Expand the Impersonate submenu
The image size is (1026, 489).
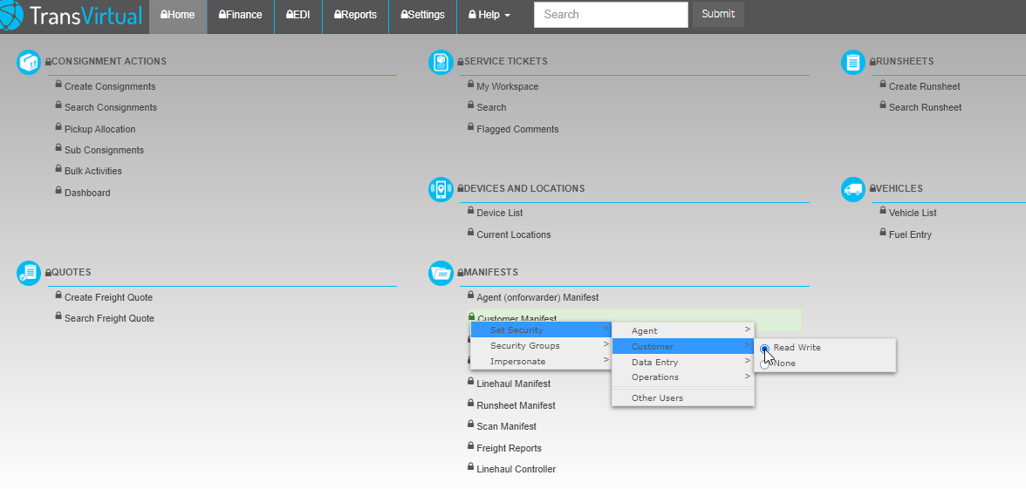(x=541, y=362)
